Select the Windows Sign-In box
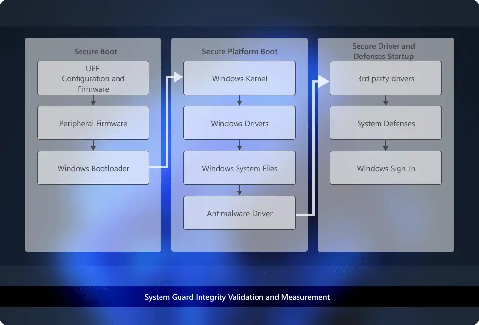479x325 pixels. coord(386,168)
